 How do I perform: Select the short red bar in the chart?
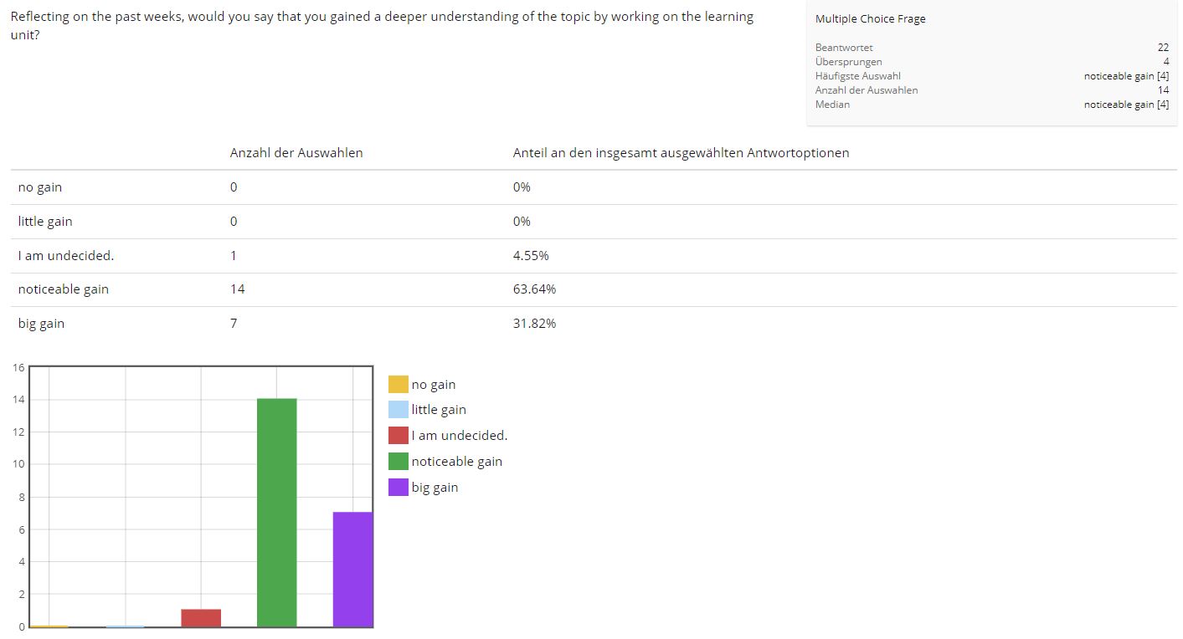tap(201, 618)
